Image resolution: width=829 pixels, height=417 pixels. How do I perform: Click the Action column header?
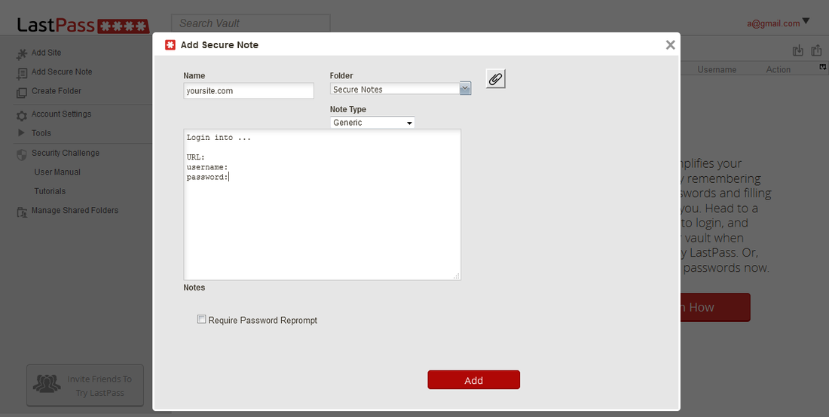(779, 70)
